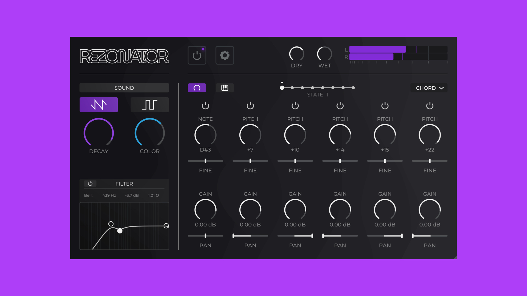Adjust the FINE tune slider under D#3
The height and width of the screenshot is (296, 527).
pos(205,161)
